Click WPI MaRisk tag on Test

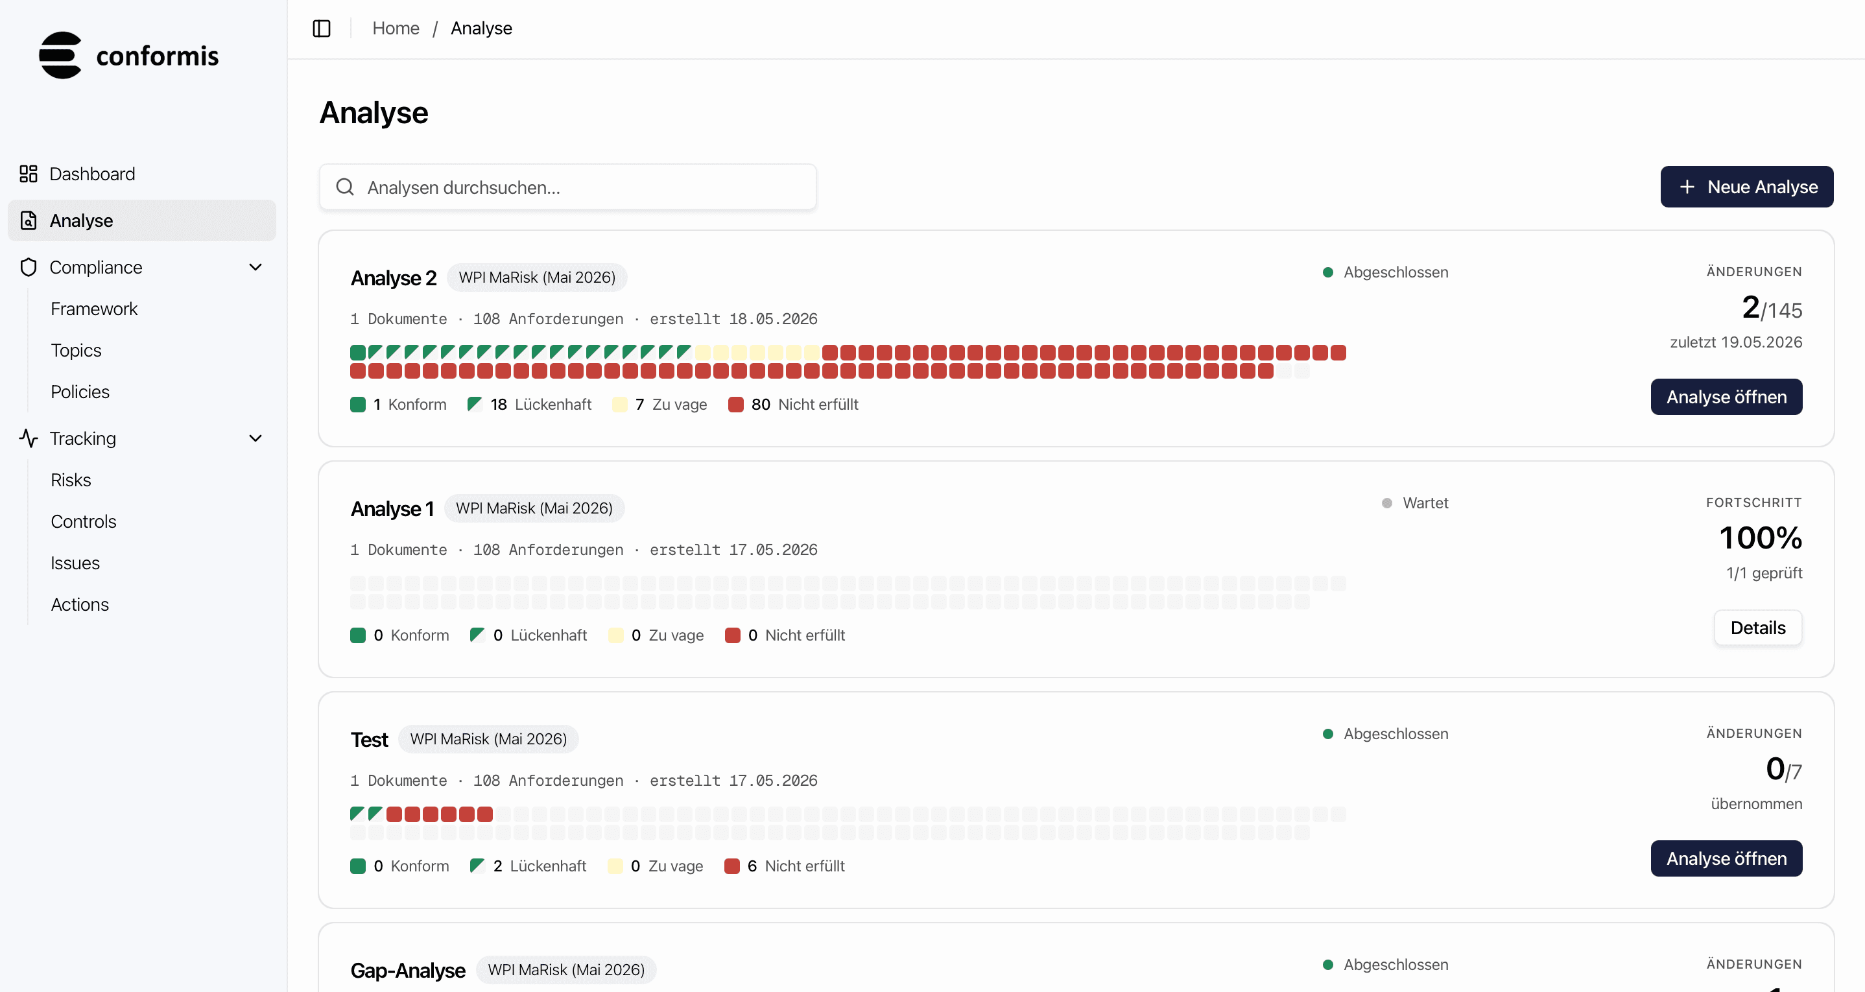tap(489, 738)
